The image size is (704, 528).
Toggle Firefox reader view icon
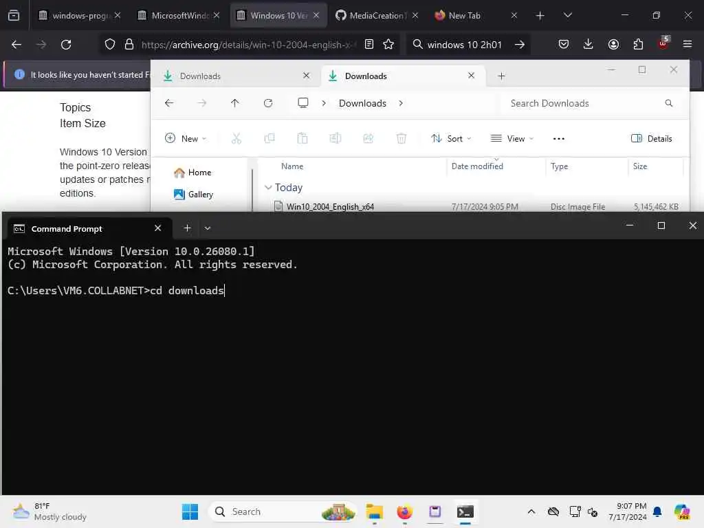click(x=369, y=44)
